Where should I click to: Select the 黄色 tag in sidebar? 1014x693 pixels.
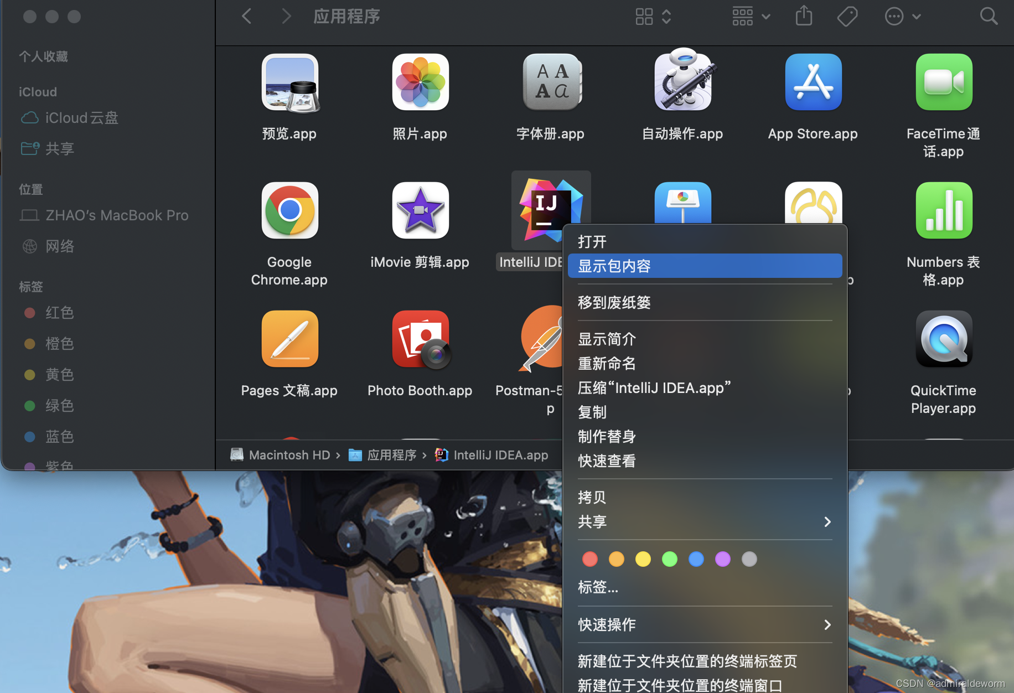click(x=49, y=375)
